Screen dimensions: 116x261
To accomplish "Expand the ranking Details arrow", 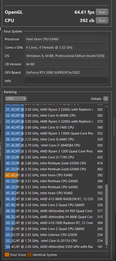I will tap(106, 99).
